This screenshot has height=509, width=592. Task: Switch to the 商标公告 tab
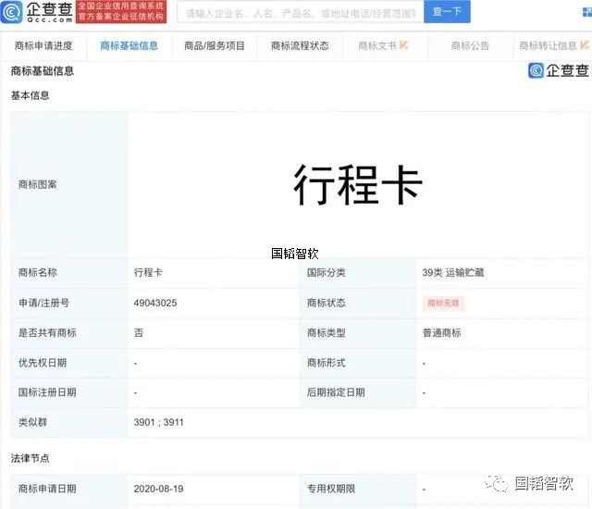coord(470,46)
